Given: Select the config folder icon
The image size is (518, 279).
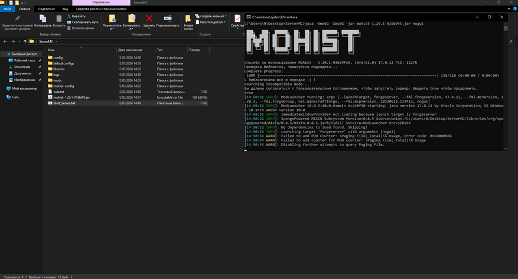Looking at the screenshot, I should (50, 57).
